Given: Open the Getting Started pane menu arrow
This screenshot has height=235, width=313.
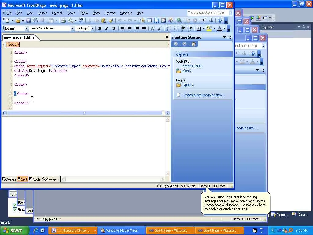Looking at the screenshot, I should pyautogui.click(x=224, y=37).
